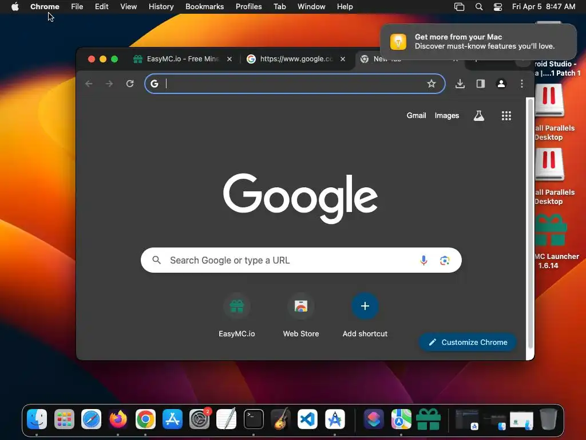Screen dimensions: 586x440
Task: Open Terminal from the Dock
Action: point(254,419)
